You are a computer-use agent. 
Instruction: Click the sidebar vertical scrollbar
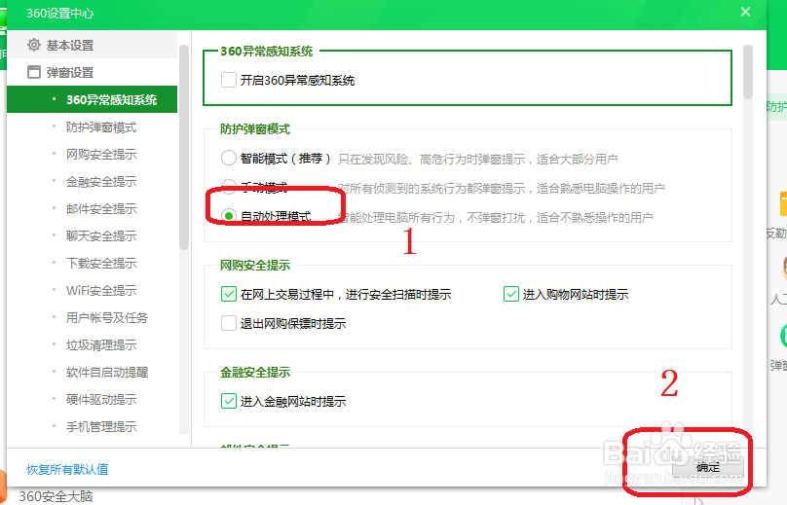pyautogui.click(x=184, y=148)
